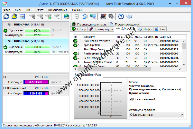Click the last update status bar text
The height and width of the screenshot is (129, 193).
pyautogui.click(x=50, y=125)
